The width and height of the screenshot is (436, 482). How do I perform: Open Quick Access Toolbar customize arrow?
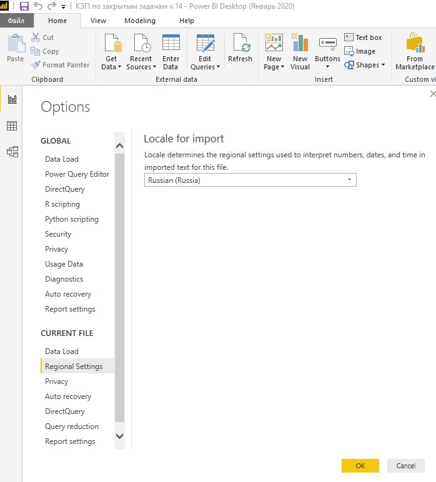[x=63, y=6]
